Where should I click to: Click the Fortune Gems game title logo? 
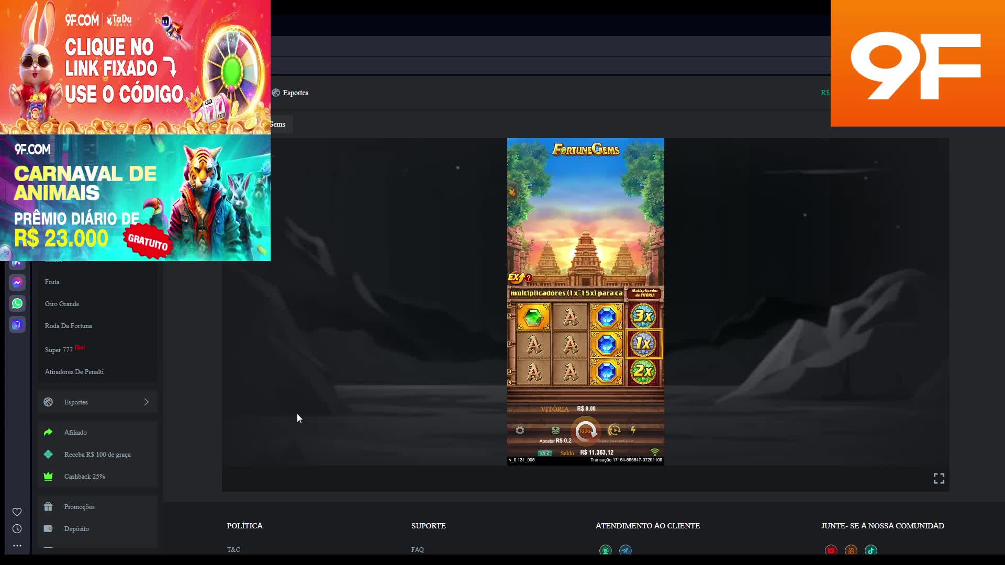click(586, 150)
